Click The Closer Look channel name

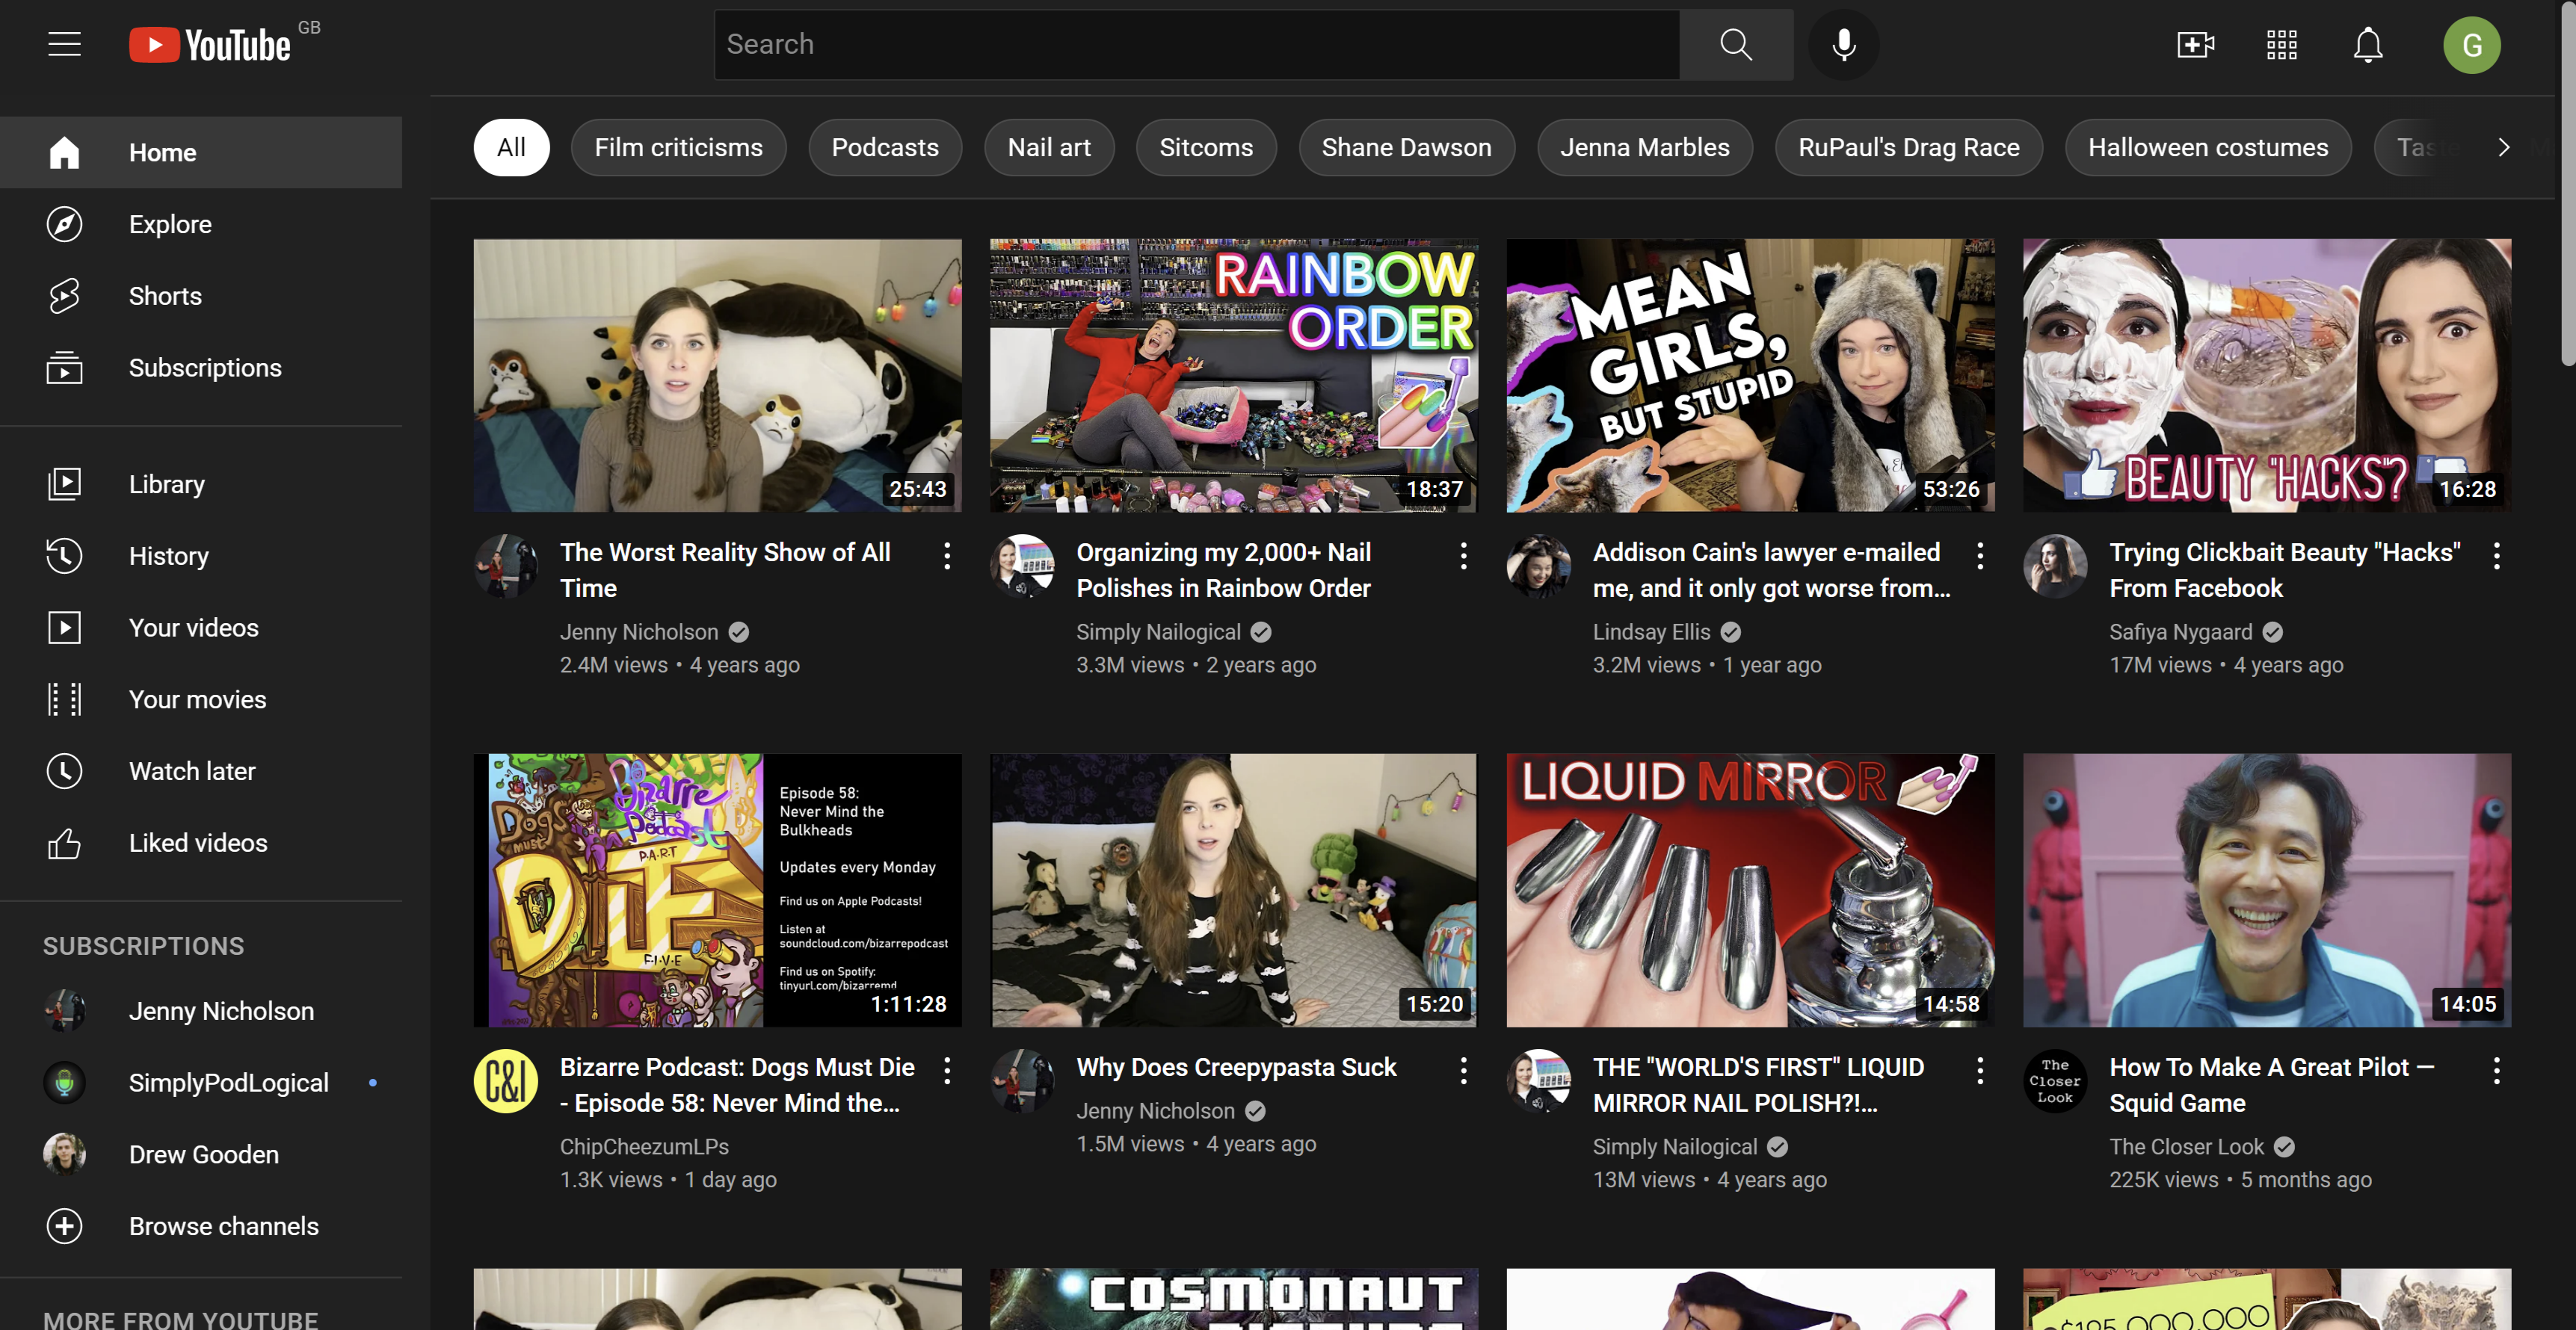(2186, 1146)
